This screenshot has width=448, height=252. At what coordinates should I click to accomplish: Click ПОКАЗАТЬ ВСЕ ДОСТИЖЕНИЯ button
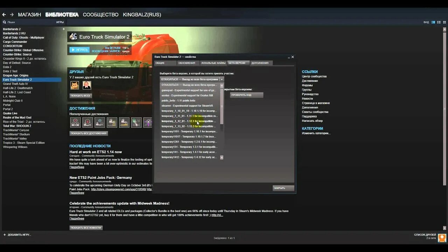pos(89,133)
